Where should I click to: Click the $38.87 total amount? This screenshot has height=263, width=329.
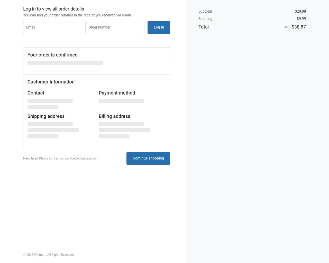(x=299, y=27)
